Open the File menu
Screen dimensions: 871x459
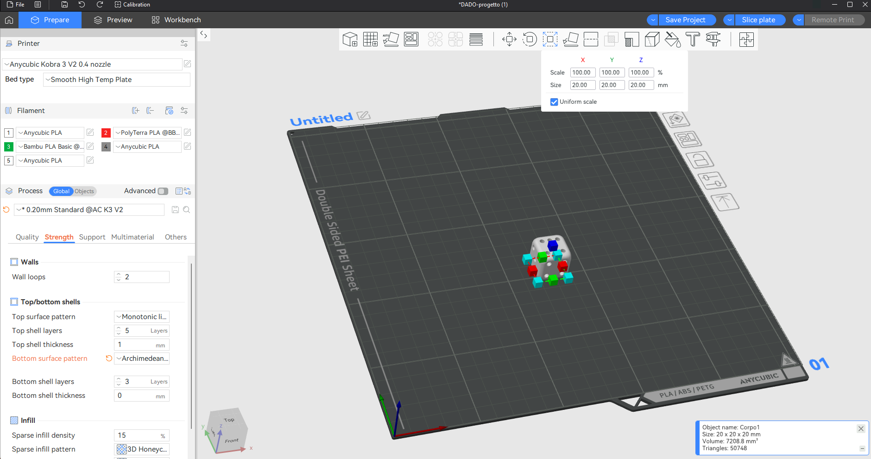click(15, 5)
